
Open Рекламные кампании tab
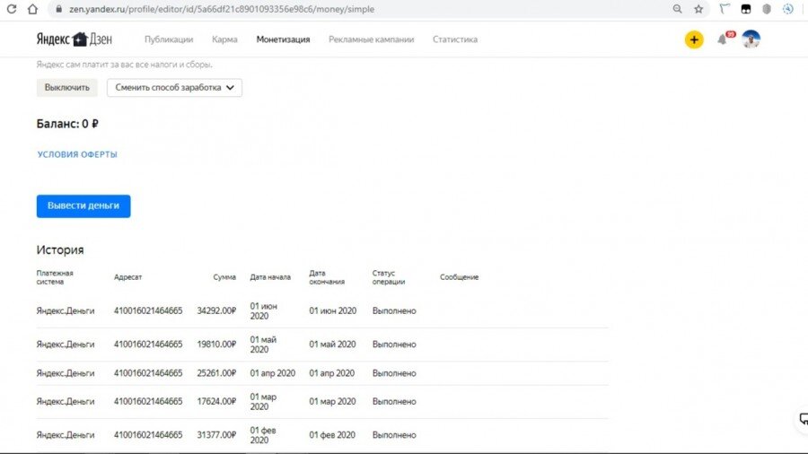point(371,39)
